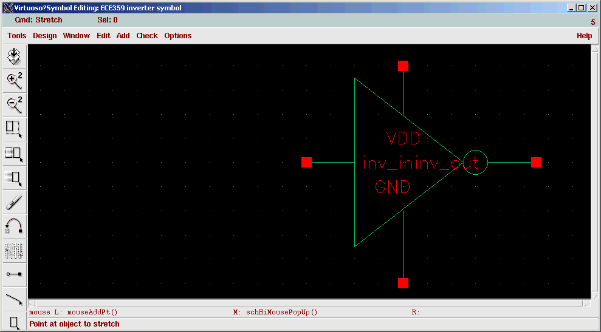The width and height of the screenshot is (601, 332).
Task: Click the top red VDD pin square
Action: coord(403,66)
